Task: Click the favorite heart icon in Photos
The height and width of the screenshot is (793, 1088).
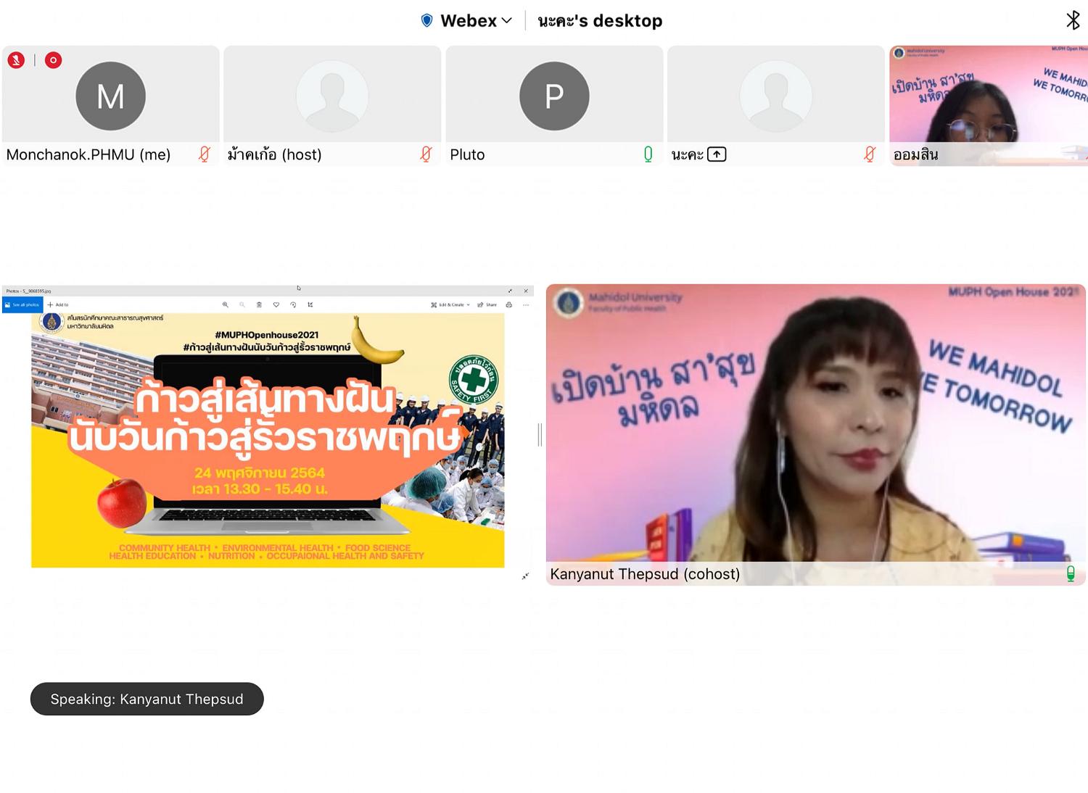Action: click(x=276, y=304)
